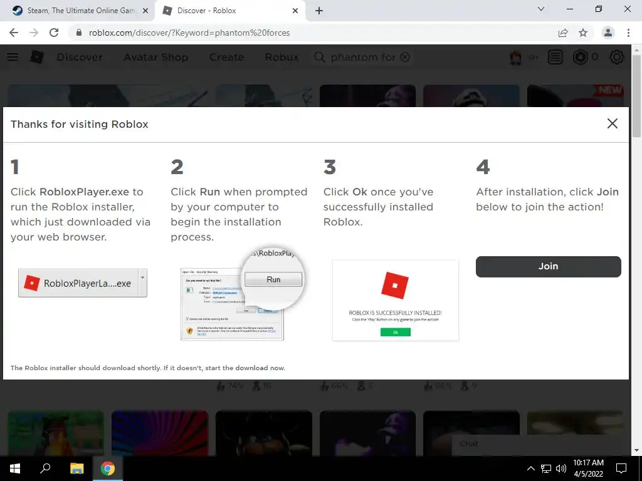The width and height of the screenshot is (642, 481).
Task: Open Windows taskbar search
Action: (x=45, y=468)
